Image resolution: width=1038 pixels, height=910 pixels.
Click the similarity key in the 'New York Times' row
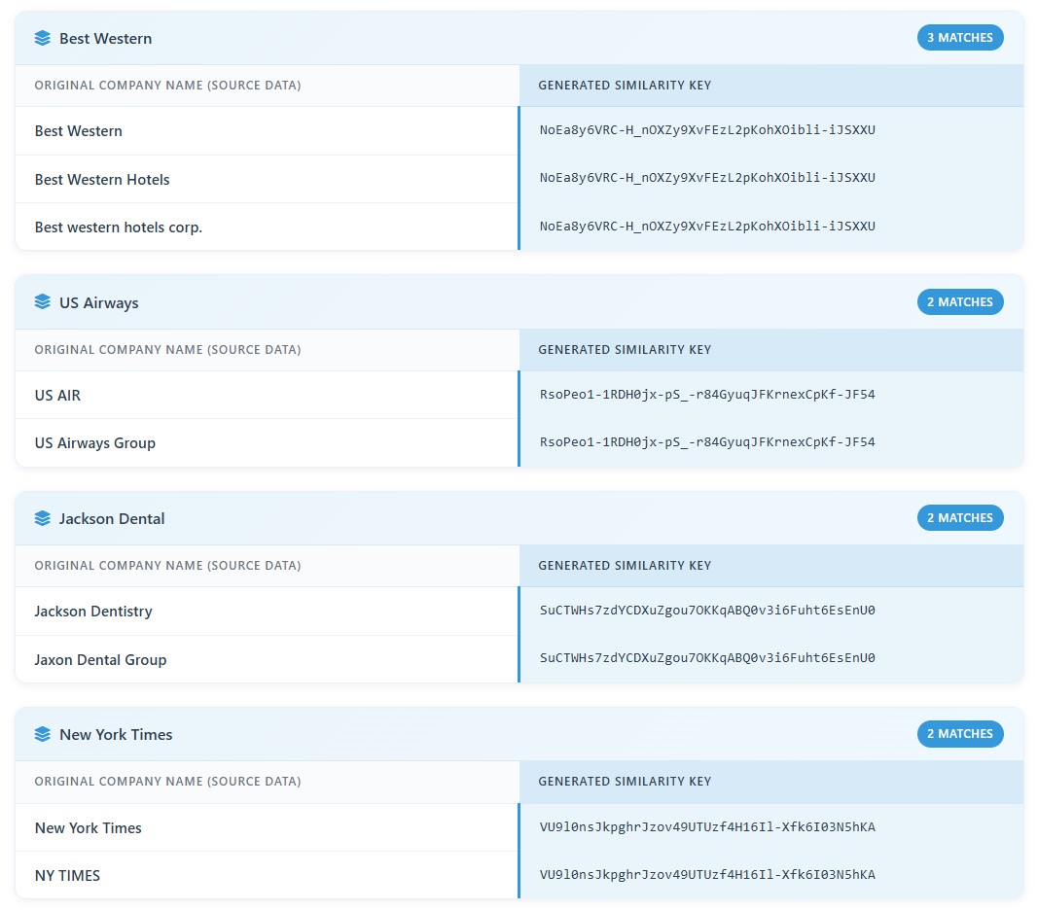[x=707, y=826]
